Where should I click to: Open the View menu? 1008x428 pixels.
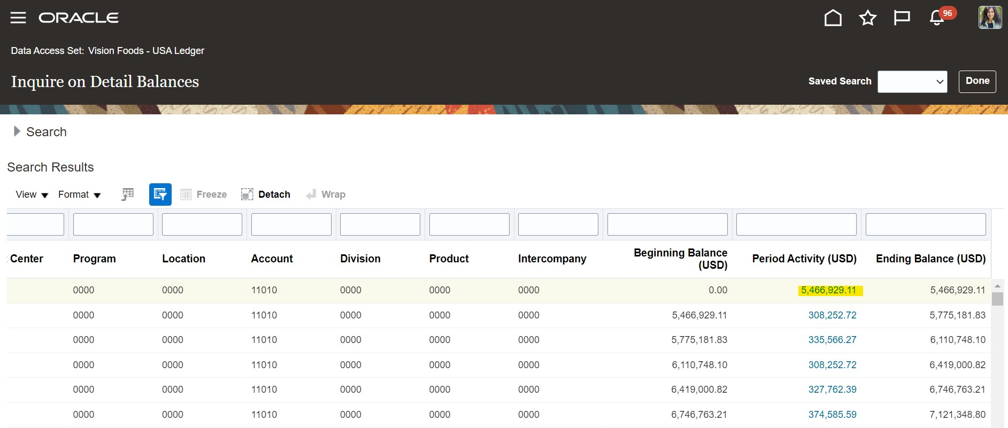[x=32, y=194]
